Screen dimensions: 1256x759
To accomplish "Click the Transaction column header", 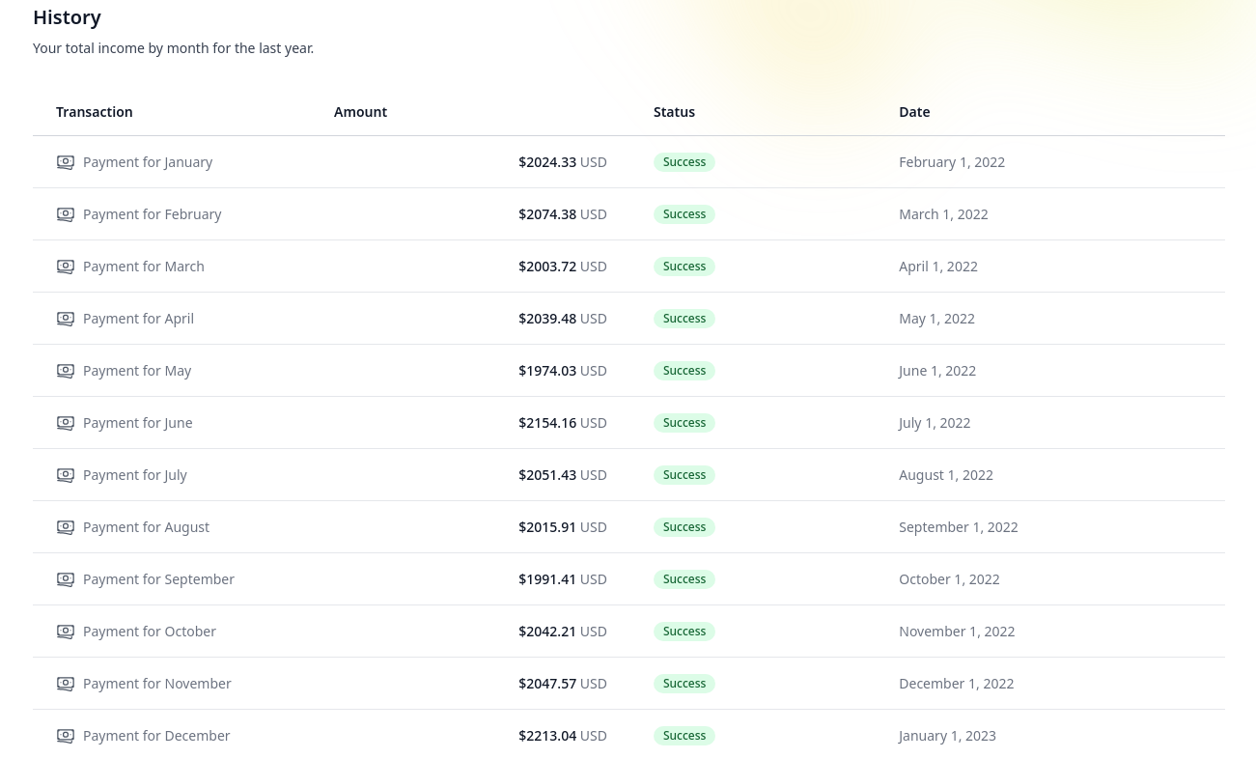I will click(x=95, y=112).
